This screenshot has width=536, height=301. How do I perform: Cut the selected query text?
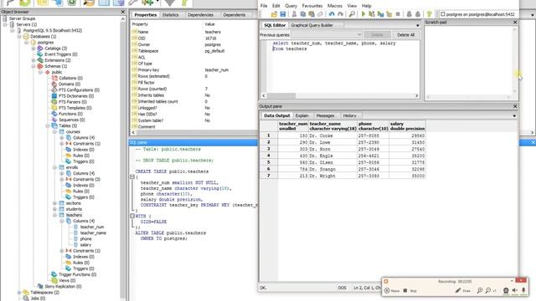(294, 14)
